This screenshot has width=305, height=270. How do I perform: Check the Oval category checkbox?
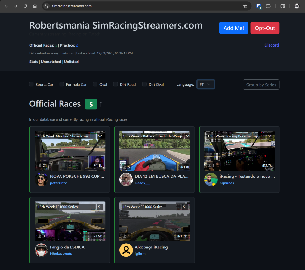95,84
